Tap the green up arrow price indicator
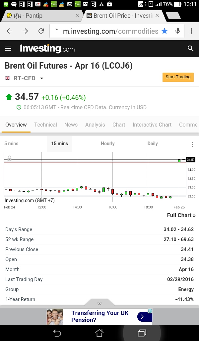Viewport: 199px width, 341px height. pos(9,97)
